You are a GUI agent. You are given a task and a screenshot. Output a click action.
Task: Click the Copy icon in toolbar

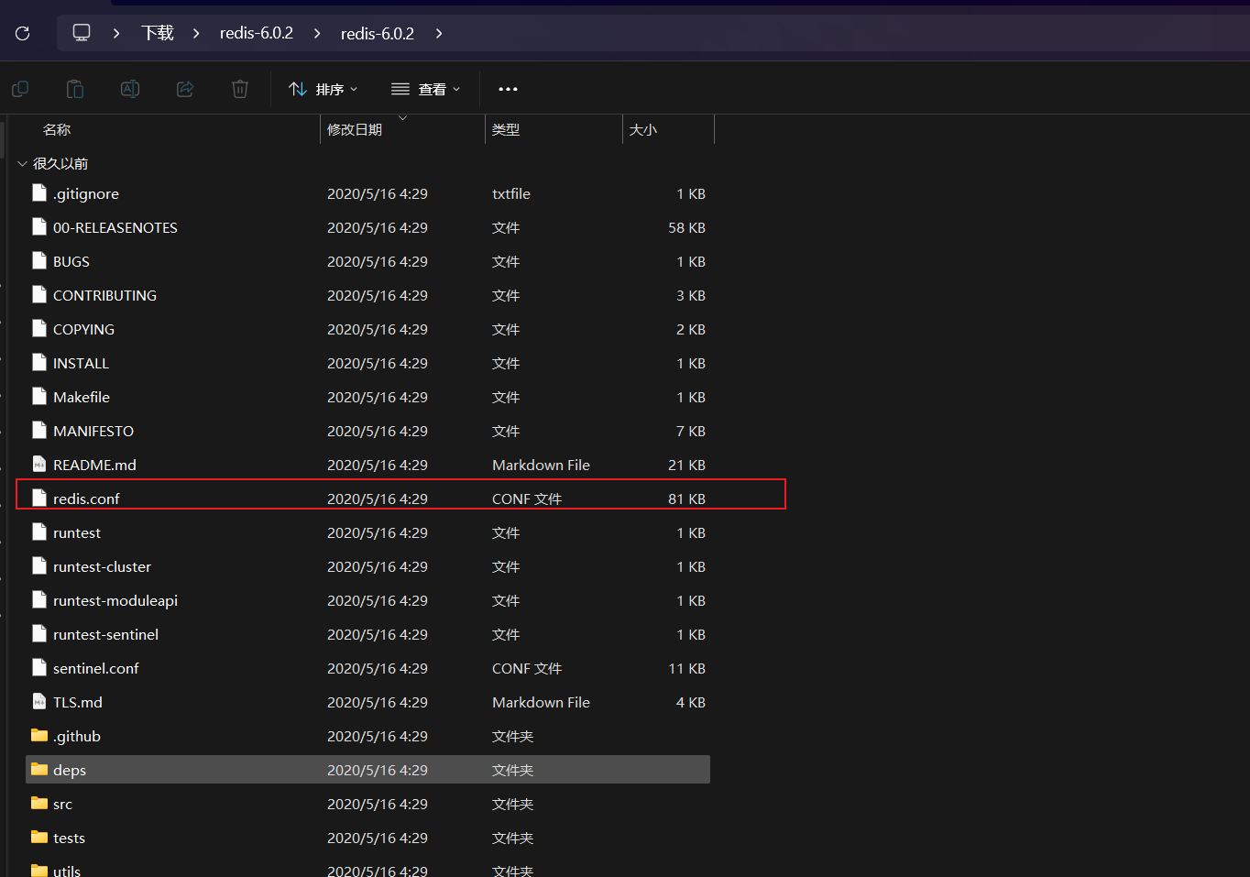(20, 89)
